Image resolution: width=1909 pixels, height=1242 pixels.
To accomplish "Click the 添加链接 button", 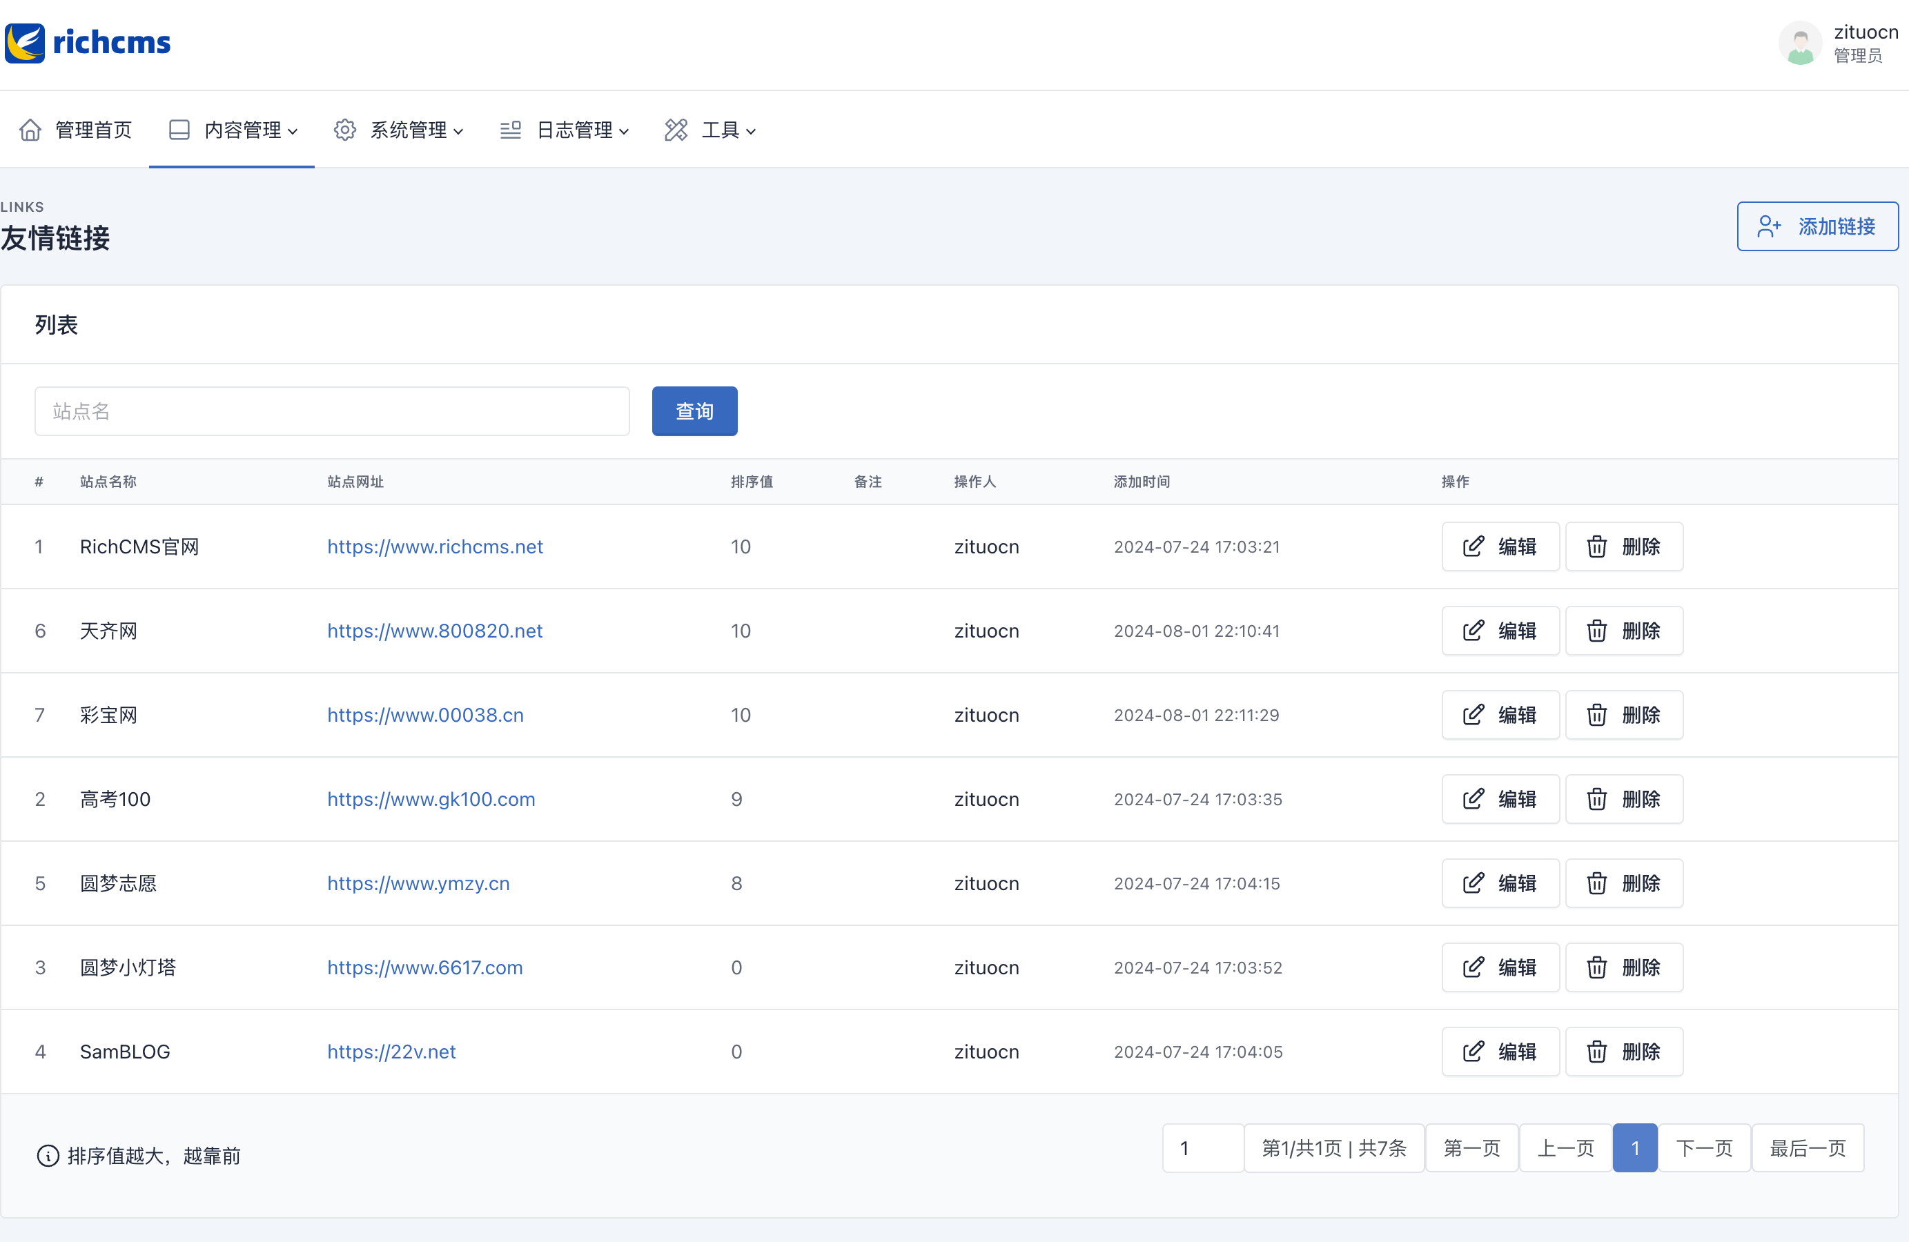I will [x=1817, y=226].
